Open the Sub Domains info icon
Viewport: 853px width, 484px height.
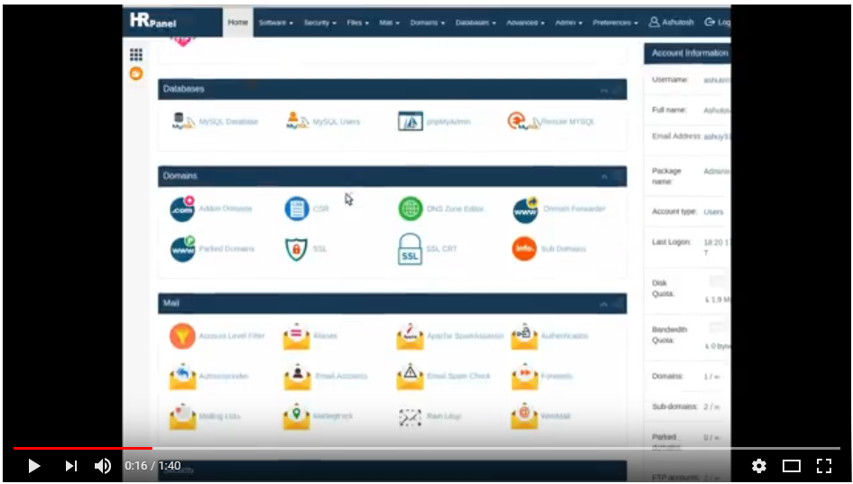point(524,249)
